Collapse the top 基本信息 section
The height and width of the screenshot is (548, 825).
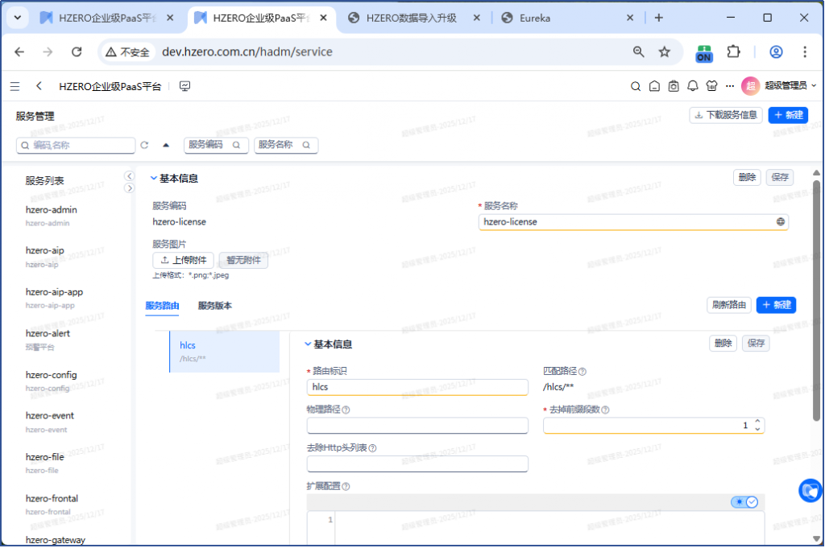coord(154,178)
